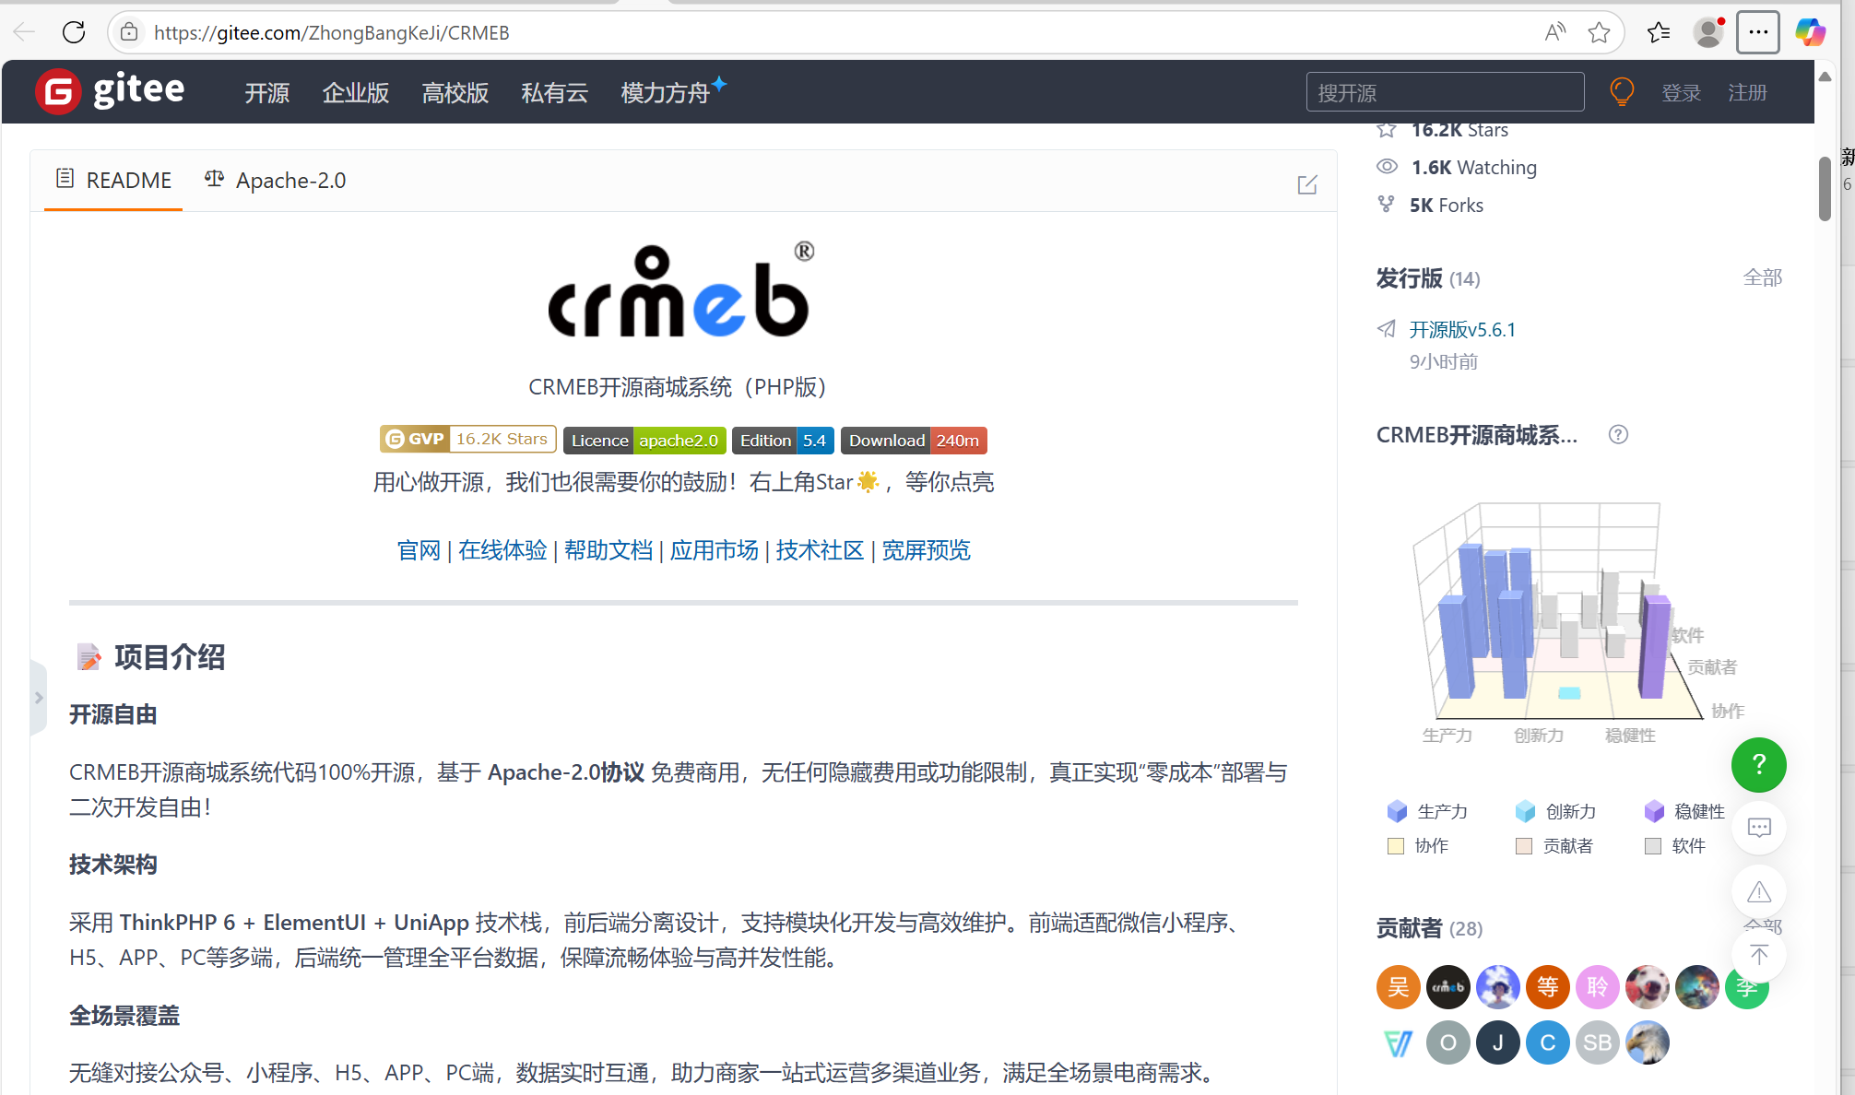Toggle the 贡献者 legend checkbox
The height and width of the screenshot is (1095, 1855).
1524,846
